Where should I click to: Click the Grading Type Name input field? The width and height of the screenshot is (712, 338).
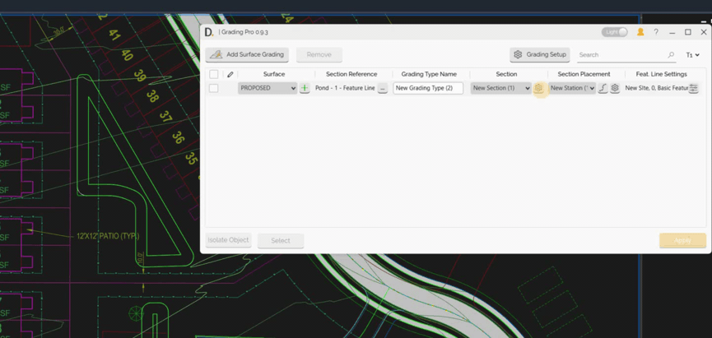tap(427, 88)
